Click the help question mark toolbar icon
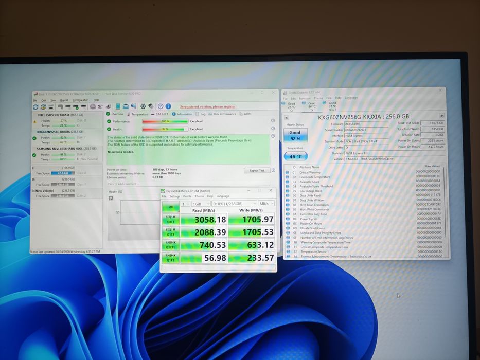Screen dimensions: 480x360 point(161,106)
